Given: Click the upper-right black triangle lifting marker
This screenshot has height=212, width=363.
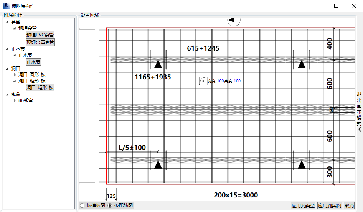Looking at the screenshot, I should tap(302, 64).
